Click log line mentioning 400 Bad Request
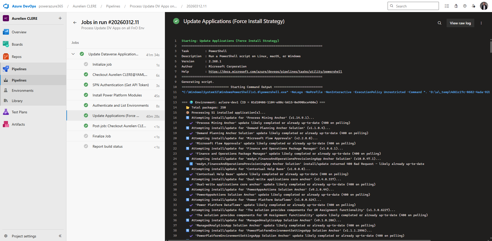Viewport: 492px width, 241px height. click(x=310, y=164)
